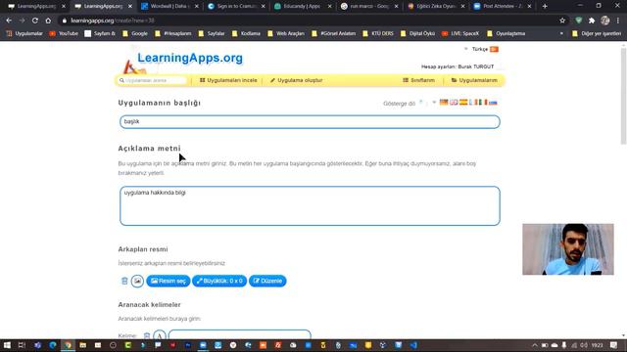Select the Russian flag language

[493, 102]
